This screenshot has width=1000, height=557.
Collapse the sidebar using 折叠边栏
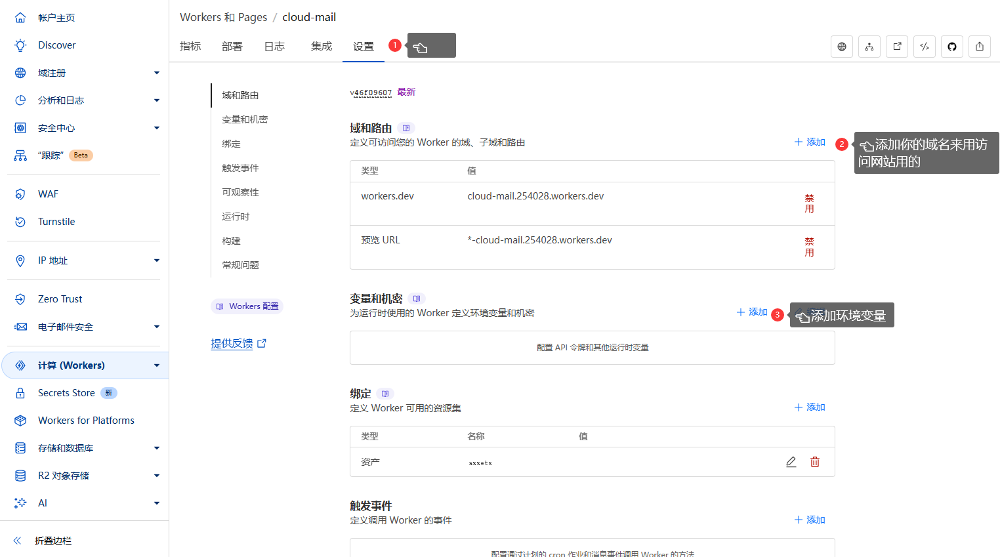[52, 541]
